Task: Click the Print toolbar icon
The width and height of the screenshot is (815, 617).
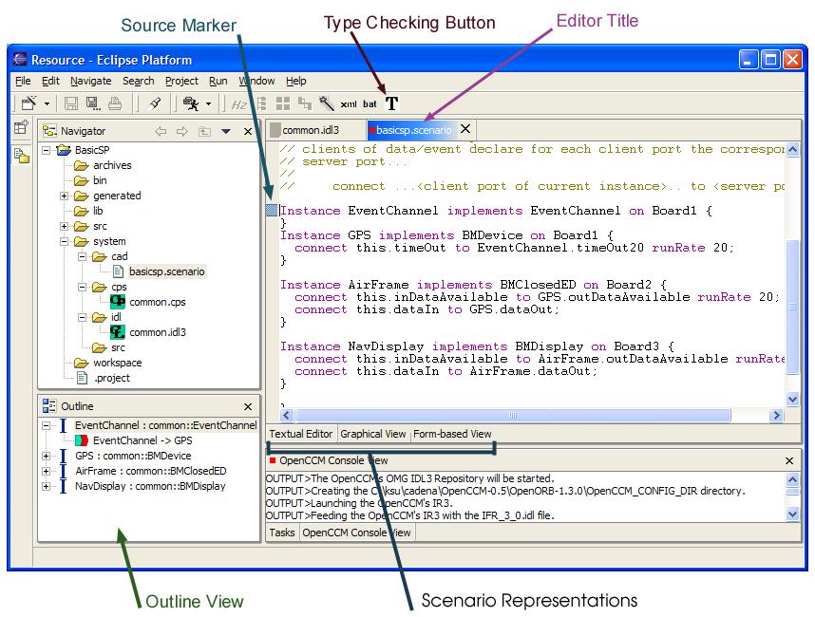Action: (114, 103)
